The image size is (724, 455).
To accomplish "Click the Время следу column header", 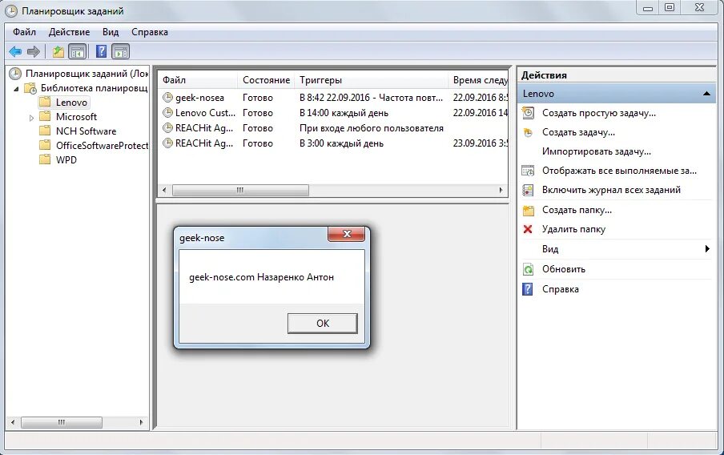I will [478, 80].
